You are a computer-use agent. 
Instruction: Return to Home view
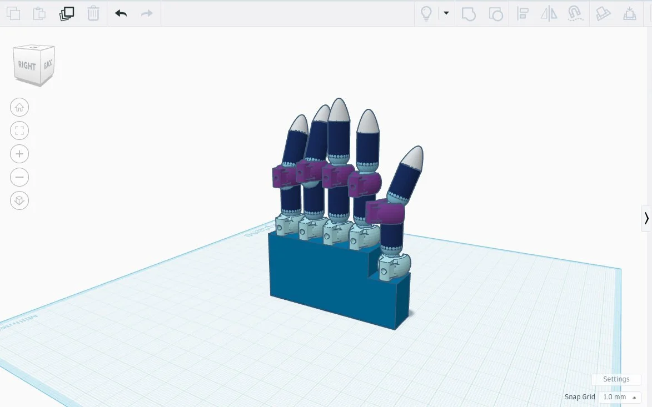pyautogui.click(x=19, y=108)
